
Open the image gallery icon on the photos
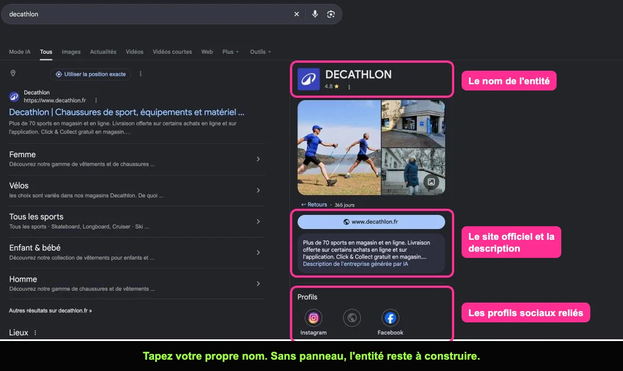coord(431,182)
